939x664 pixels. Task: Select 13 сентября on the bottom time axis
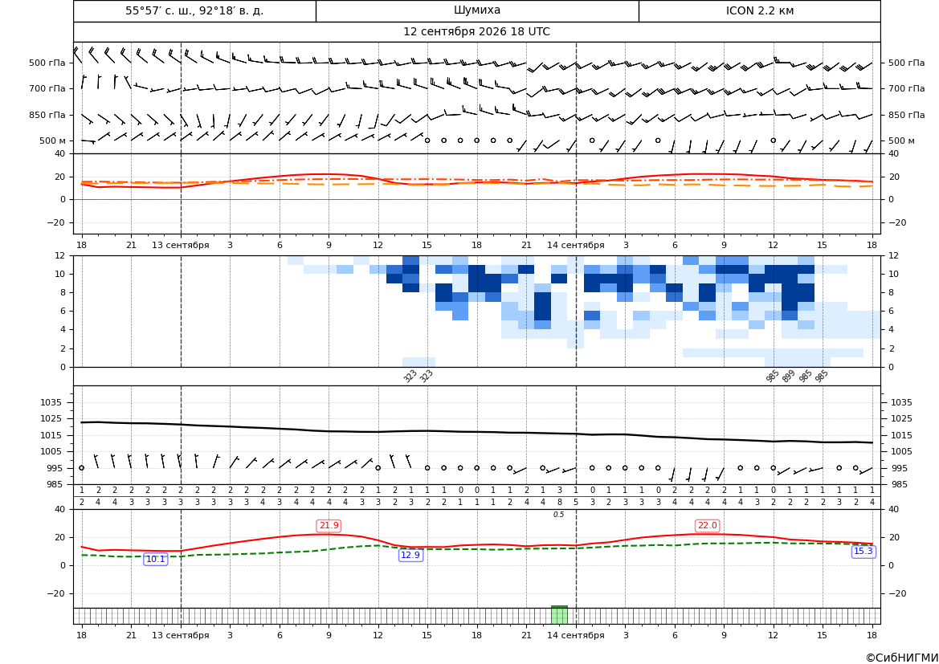[x=180, y=635]
